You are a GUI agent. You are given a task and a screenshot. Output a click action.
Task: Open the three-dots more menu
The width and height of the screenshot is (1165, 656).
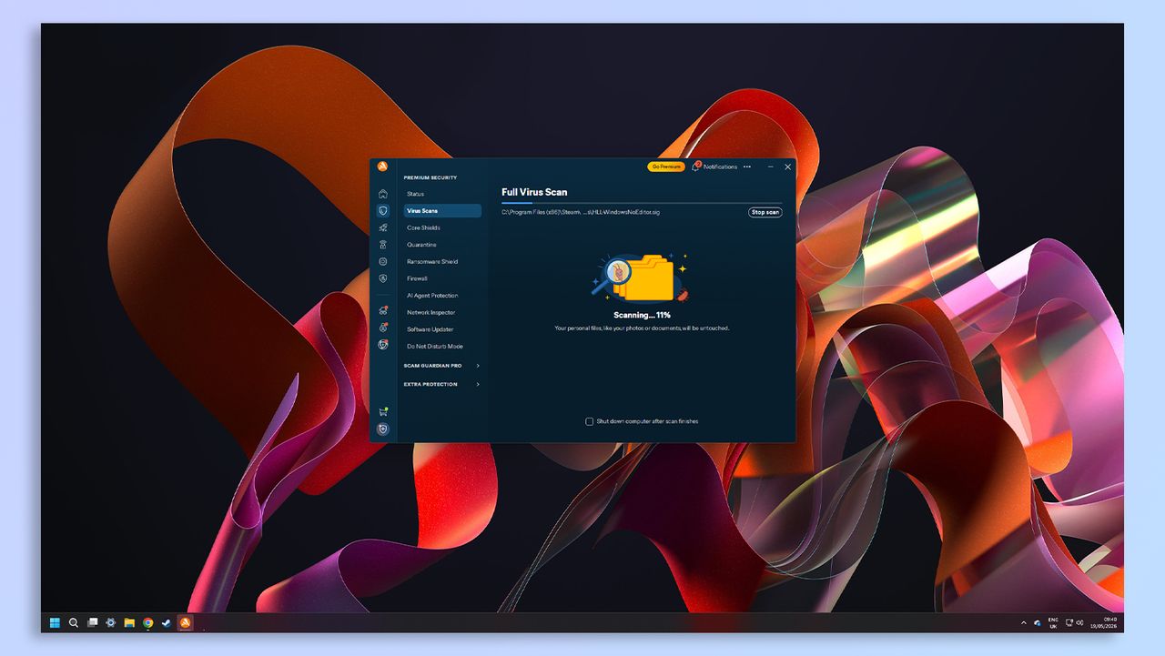(x=747, y=167)
